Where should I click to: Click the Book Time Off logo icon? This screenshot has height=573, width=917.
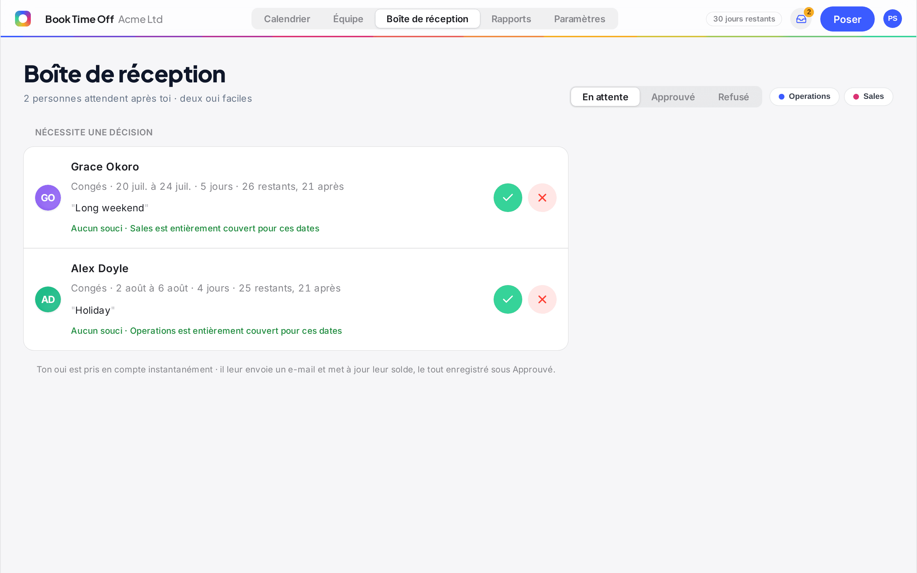(23, 19)
